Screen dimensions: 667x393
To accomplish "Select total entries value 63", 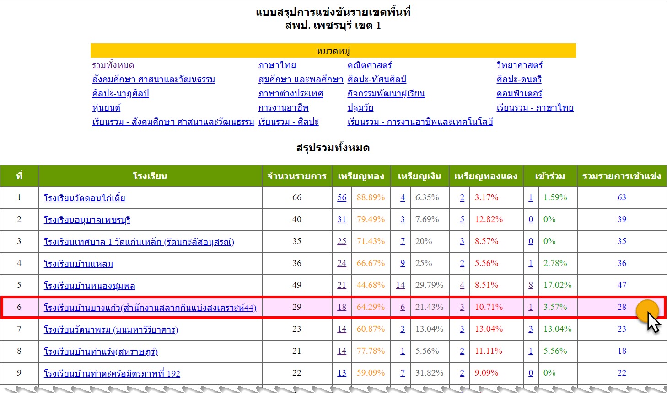I will tap(622, 197).
